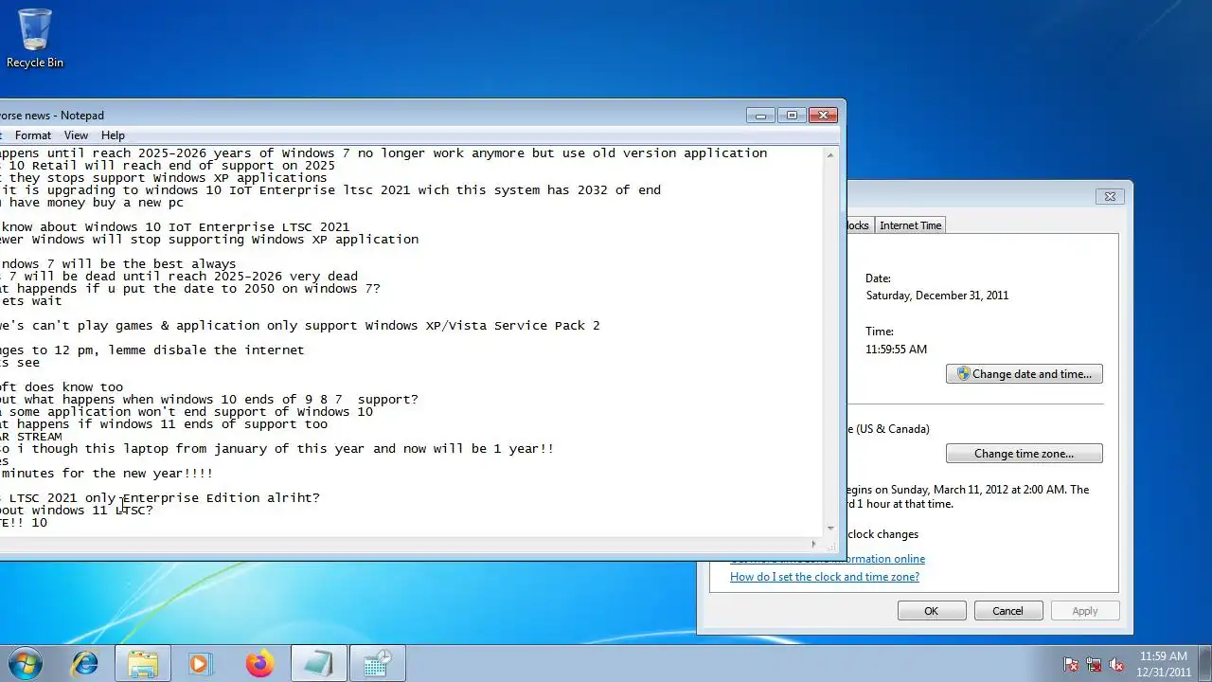Click Change time zone button

[1024, 454]
